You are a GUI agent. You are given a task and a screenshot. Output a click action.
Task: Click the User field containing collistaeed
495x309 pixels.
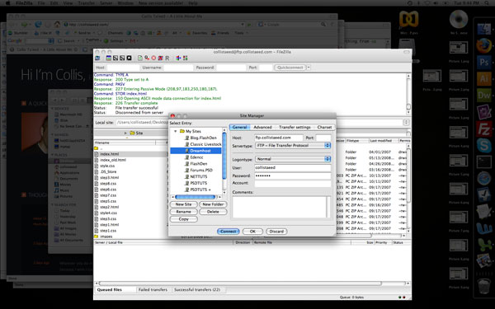293,168
